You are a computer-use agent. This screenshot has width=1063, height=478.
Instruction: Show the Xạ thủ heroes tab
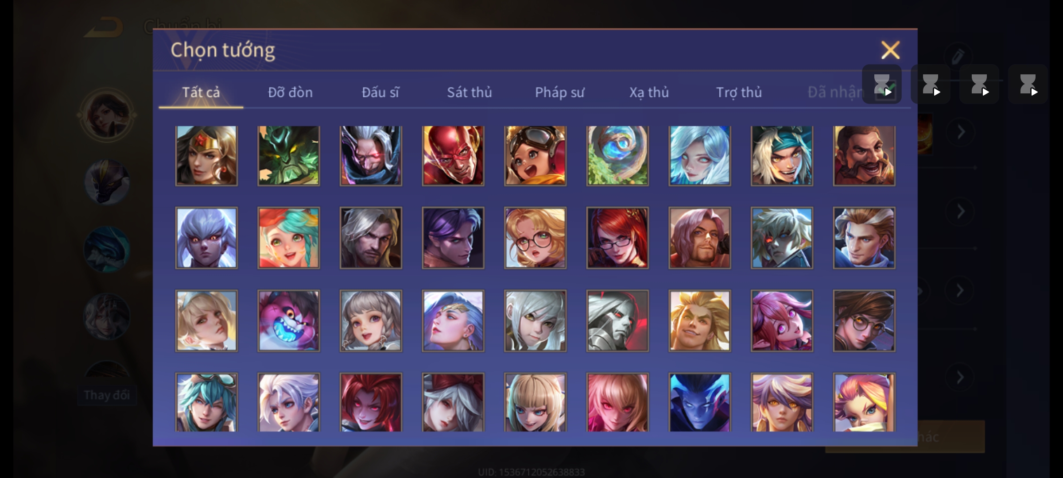point(649,92)
